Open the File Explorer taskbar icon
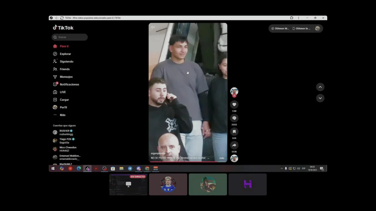This screenshot has height=211, width=376. tap(121, 169)
